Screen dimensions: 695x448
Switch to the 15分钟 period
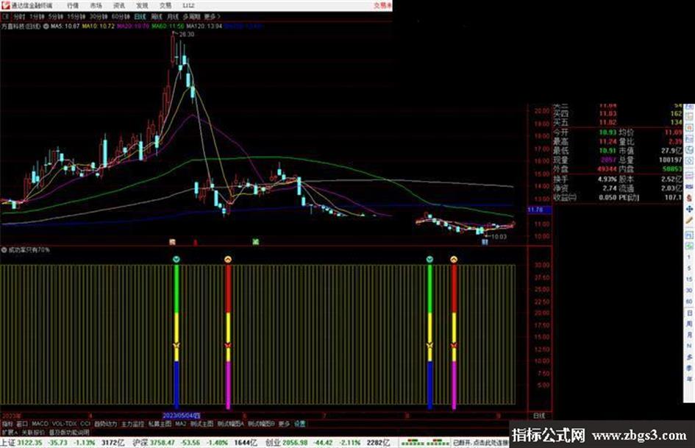pyautogui.click(x=76, y=16)
